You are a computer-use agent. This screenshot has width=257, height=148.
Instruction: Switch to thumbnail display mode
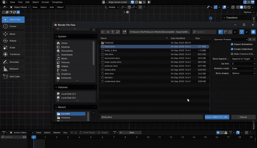coord(230,32)
